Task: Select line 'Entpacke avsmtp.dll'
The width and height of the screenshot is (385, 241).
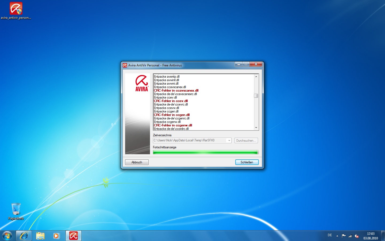Action: 167,77
